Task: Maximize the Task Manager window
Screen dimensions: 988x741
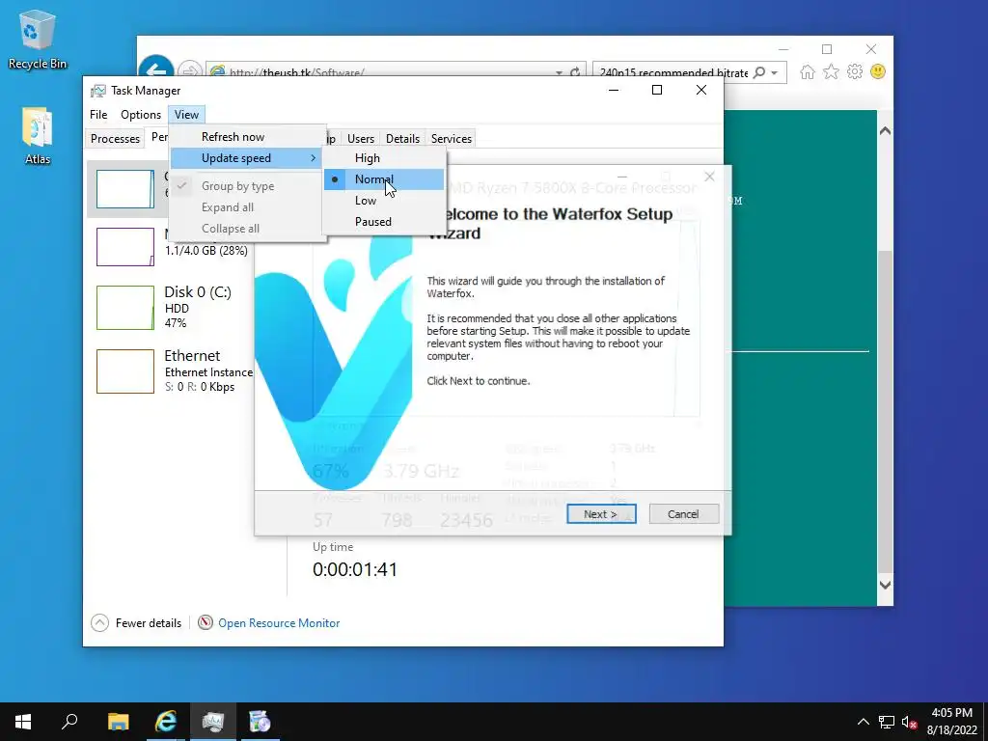Action: 657,90
